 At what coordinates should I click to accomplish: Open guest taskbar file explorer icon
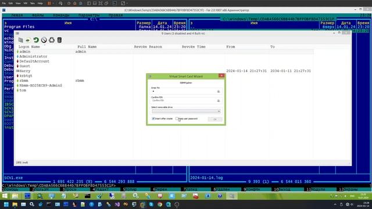pyautogui.click(x=15, y=196)
